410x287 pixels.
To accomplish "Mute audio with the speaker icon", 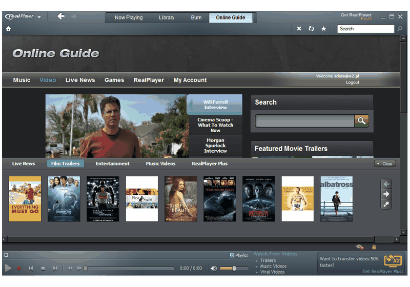I will tap(214, 269).
